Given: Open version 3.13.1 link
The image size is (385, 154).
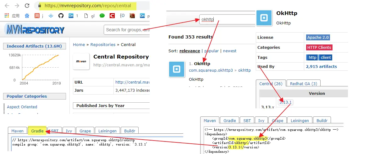Looking at the screenshot, I should click(x=285, y=102).
